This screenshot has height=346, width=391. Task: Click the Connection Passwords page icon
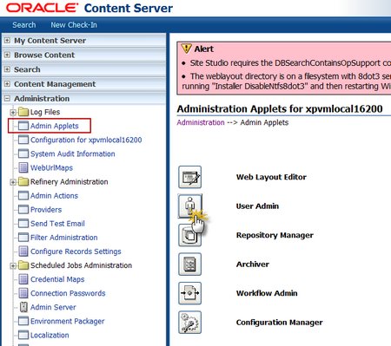point(23,293)
